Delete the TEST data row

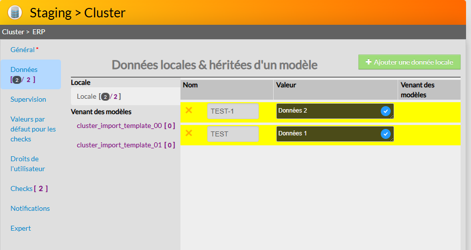[x=189, y=133]
